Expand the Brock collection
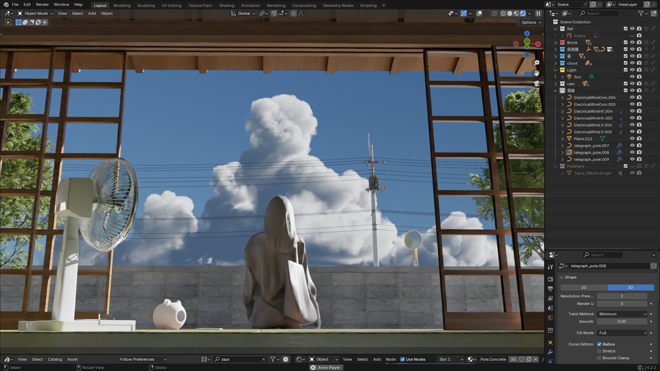 coord(555,42)
